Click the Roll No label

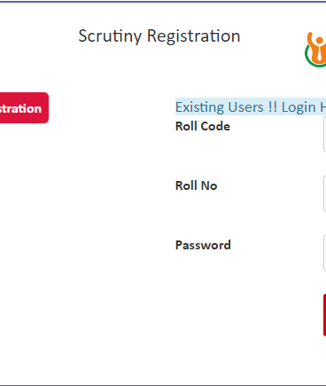(196, 185)
